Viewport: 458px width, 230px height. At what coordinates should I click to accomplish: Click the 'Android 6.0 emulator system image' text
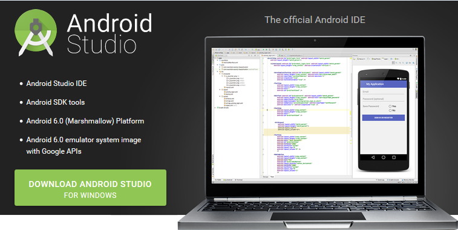(84, 140)
